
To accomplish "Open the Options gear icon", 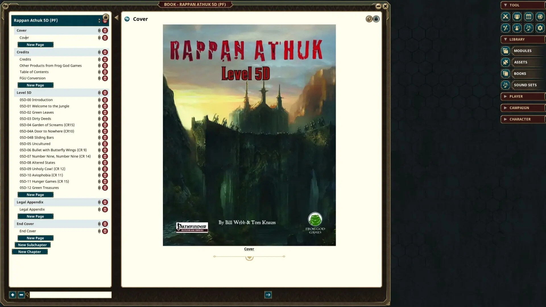I will 540,28.
